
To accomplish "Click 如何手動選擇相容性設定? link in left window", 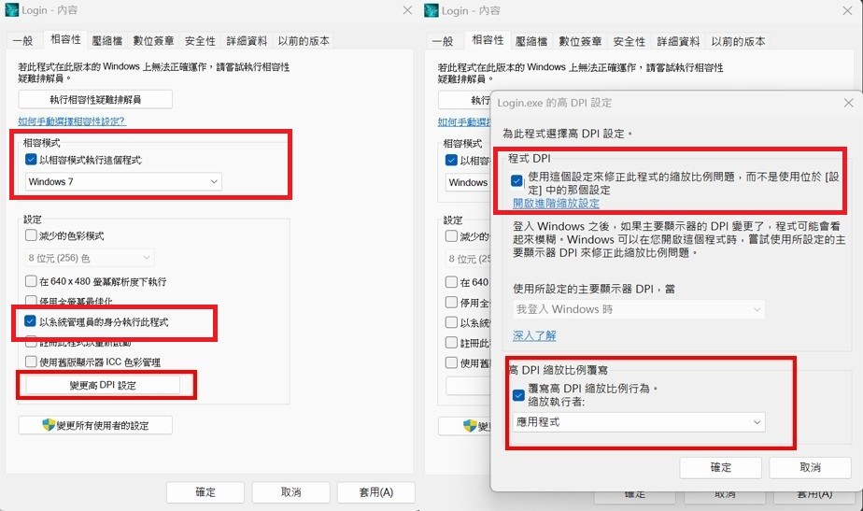I will pyautogui.click(x=72, y=121).
